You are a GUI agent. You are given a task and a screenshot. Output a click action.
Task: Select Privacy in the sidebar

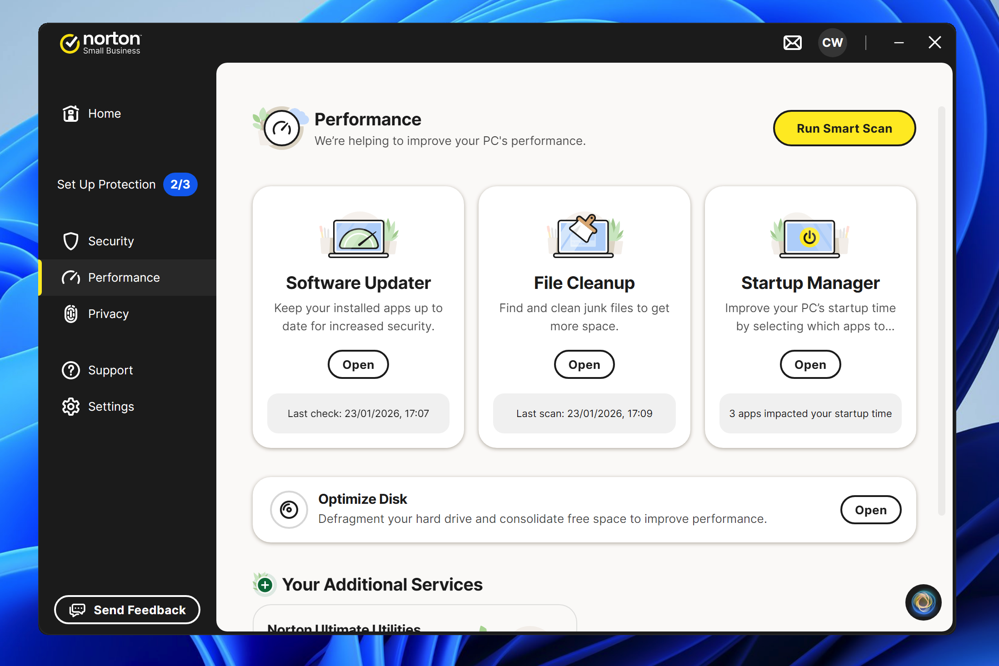point(108,314)
